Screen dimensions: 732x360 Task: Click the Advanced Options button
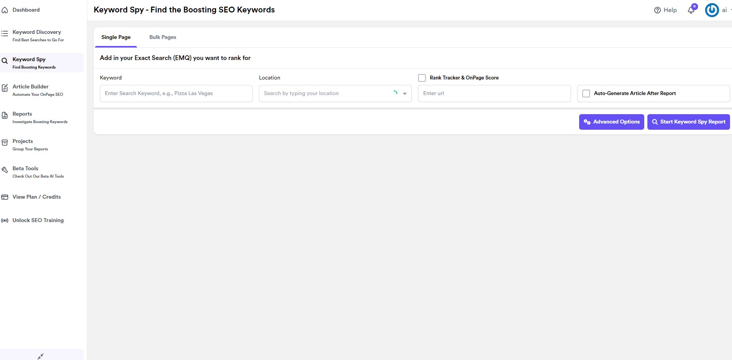pyautogui.click(x=611, y=122)
